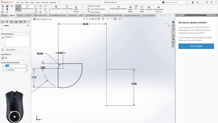Screen dimensions: 218x123
Task: Open the Tools menu
Action: click(38, 2)
